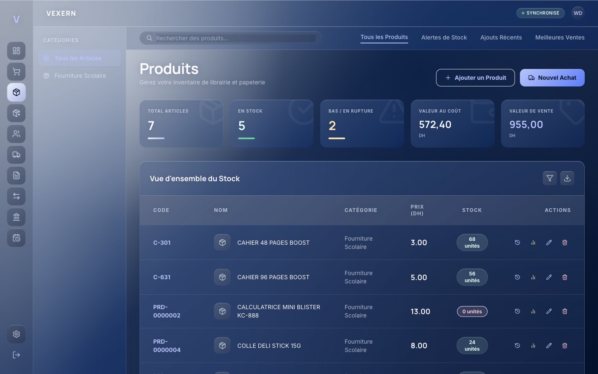598x374 pixels.
Task: Click the Valeur de Vente stat card
Action: pyautogui.click(x=543, y=123)
